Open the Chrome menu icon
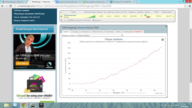 tap(190, 6)
